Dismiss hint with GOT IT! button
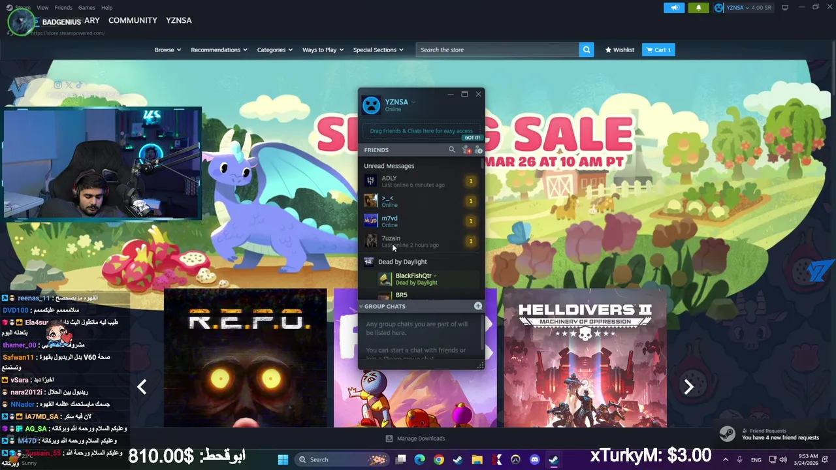Viewport: 836px width, 470px height. point(472,138)
